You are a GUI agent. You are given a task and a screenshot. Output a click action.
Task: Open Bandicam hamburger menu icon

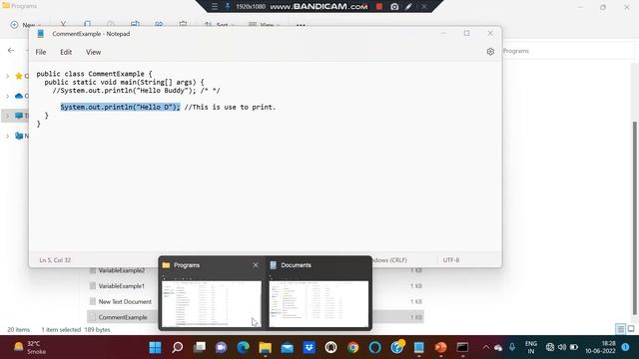[215, 7]
